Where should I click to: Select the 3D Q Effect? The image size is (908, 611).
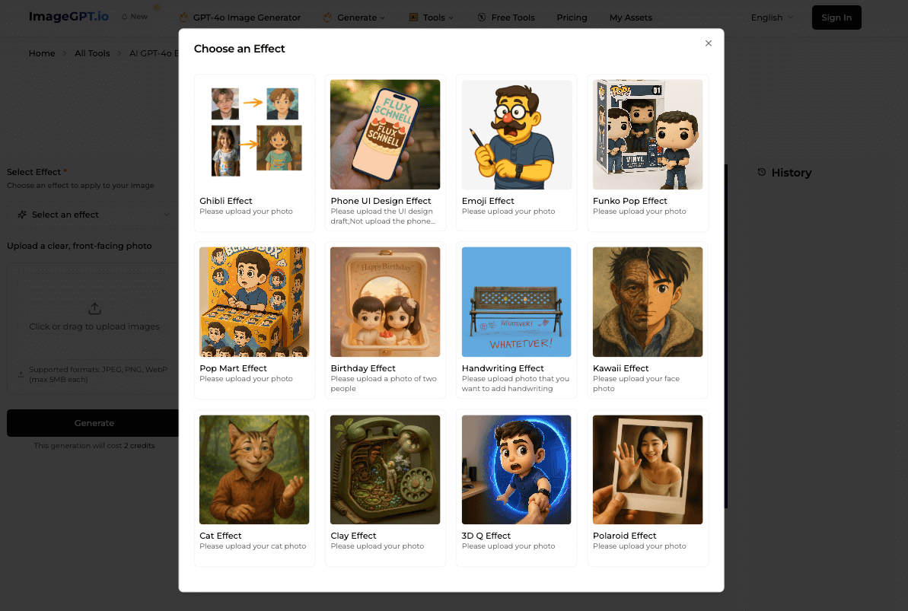(517, 488)
